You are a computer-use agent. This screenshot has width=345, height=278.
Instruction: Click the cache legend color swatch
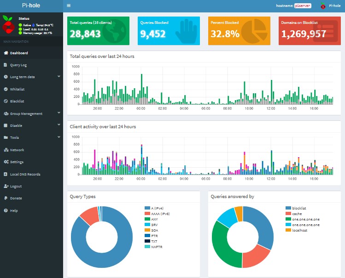[x=288, y=214]
